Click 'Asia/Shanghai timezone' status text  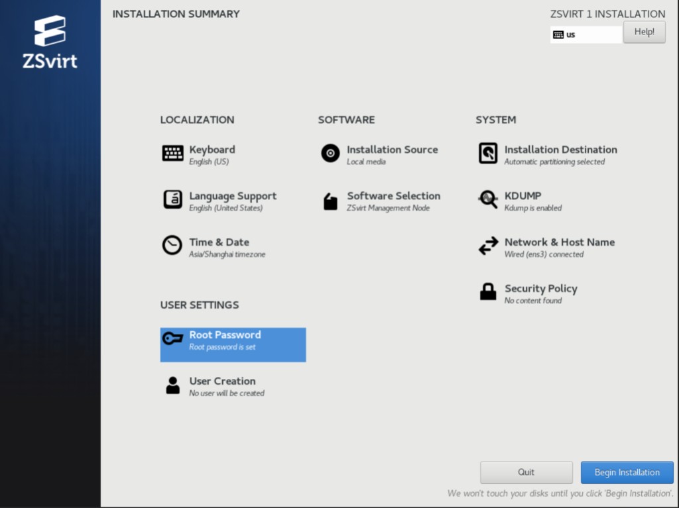tap(227, 254)
